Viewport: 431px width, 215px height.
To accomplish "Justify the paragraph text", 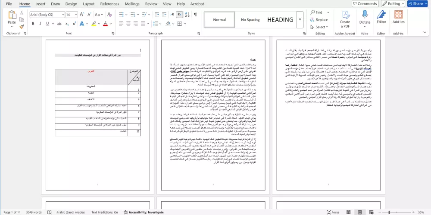I will 143,24.
